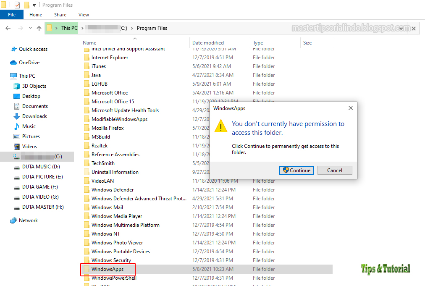425x286 pixels.
Task: Click Program Files breadcrumb in address bar
Action: pos(152,28)
